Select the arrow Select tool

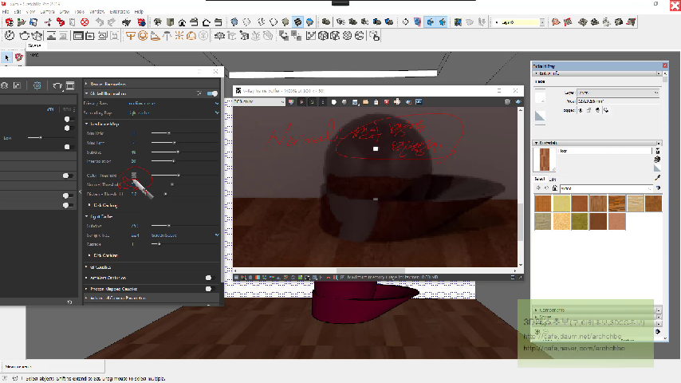6,57
